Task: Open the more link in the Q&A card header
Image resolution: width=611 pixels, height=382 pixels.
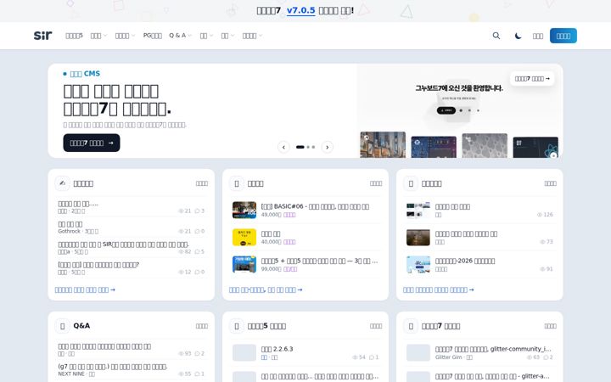Action: pos(201,326)
